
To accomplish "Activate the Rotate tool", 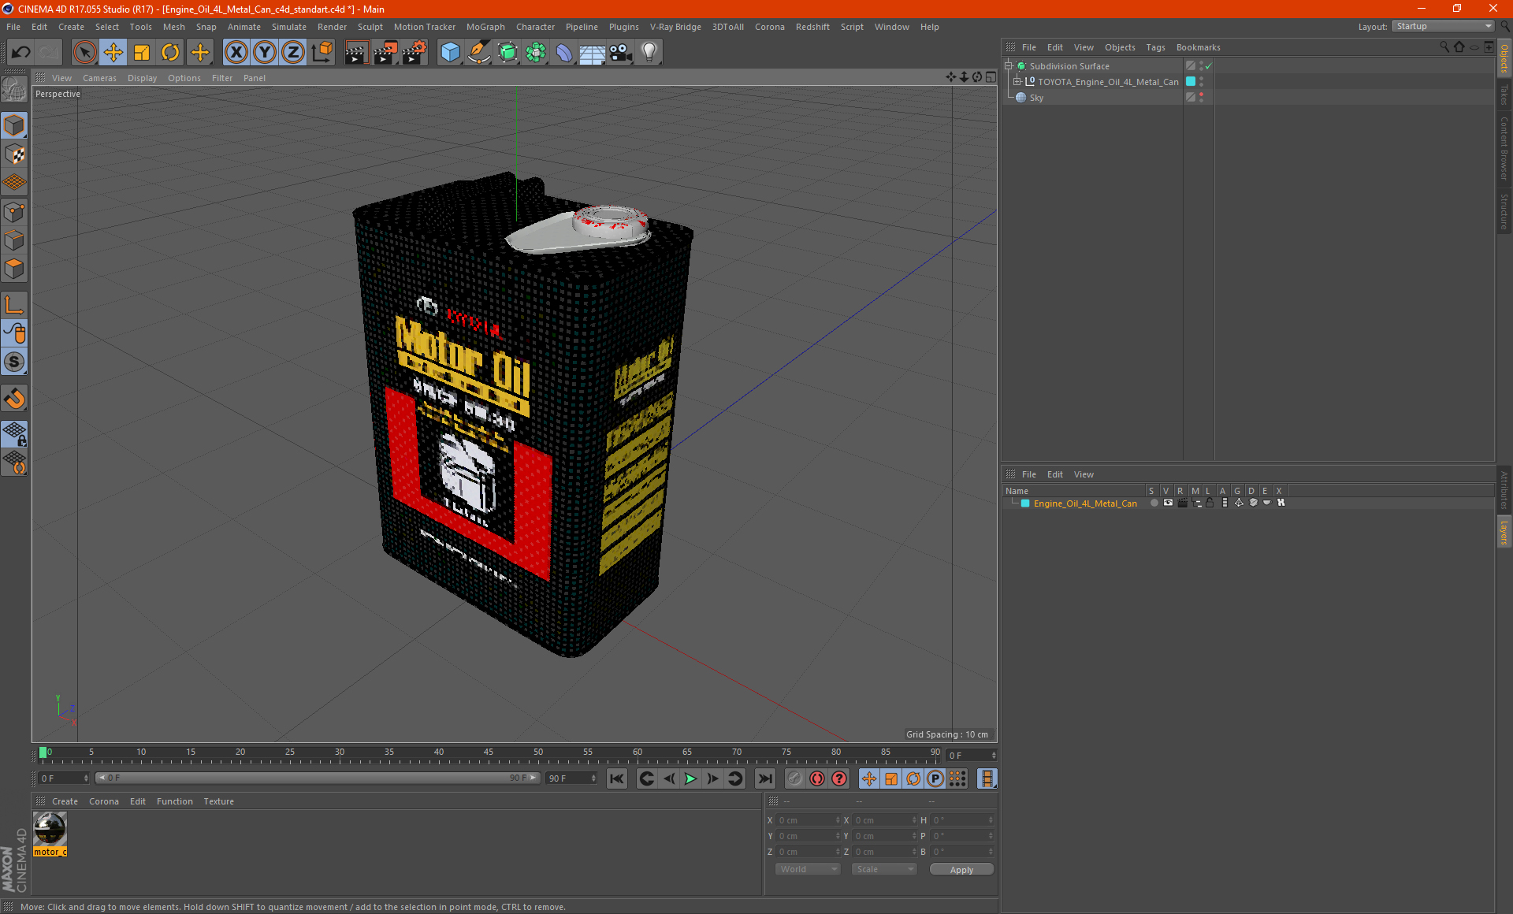I will click(x=170, y=53).
